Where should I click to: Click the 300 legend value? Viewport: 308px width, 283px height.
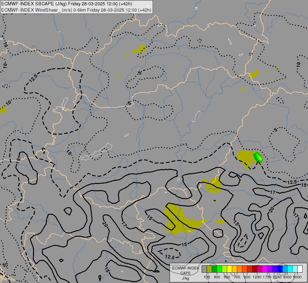click(x=217, y=277)
